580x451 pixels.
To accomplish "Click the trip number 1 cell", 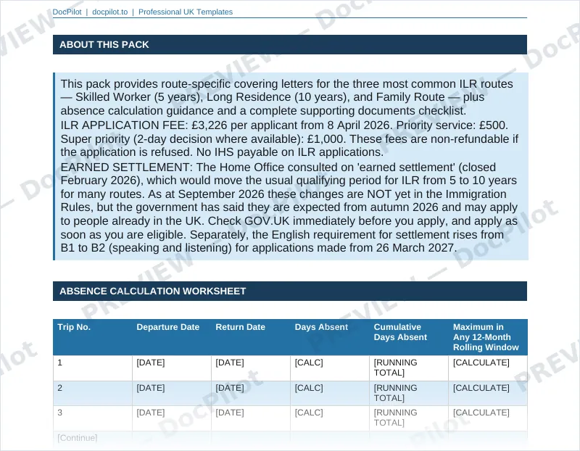I will point(93,368).
